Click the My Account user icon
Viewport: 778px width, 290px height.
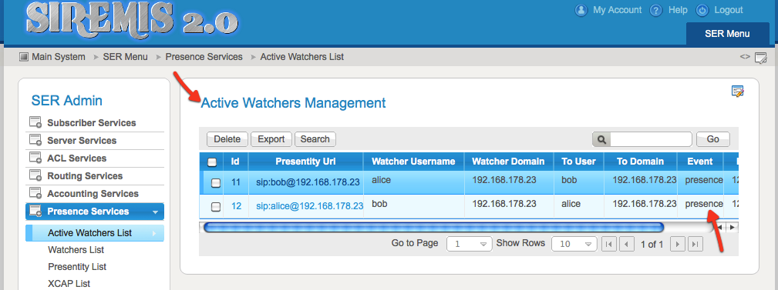(x=581, y=11)
